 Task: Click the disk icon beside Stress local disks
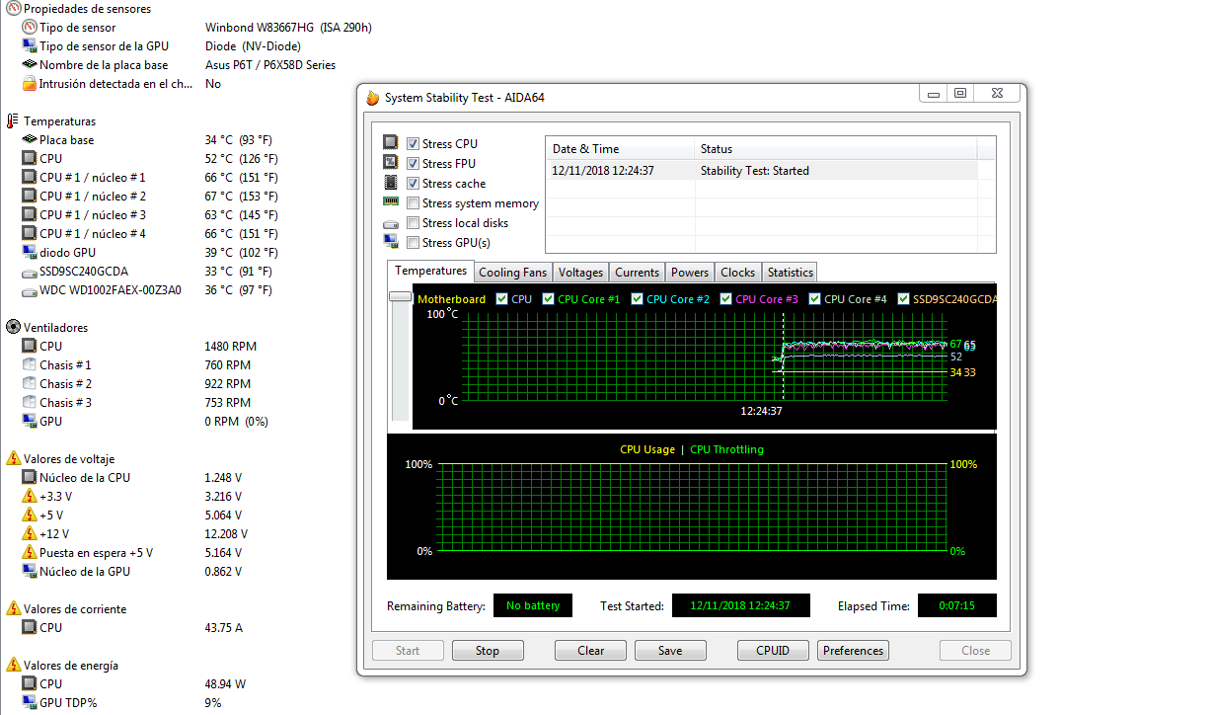pos(391,223)
